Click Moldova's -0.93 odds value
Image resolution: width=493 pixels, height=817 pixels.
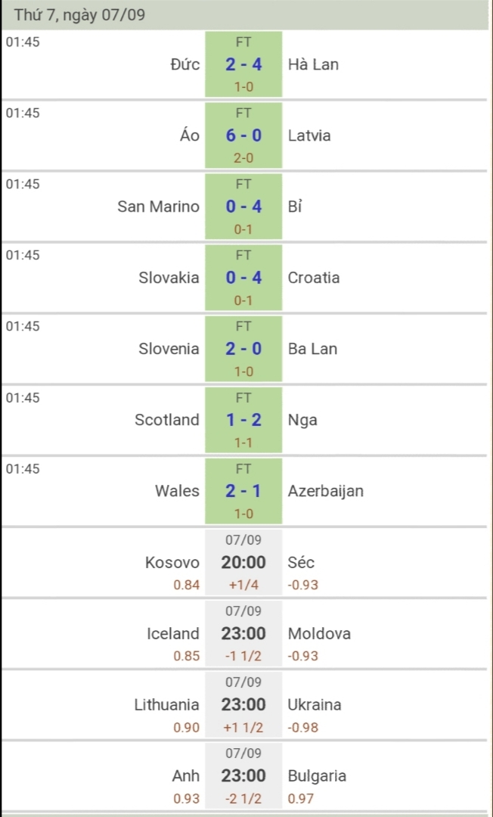tap(304, 656)
